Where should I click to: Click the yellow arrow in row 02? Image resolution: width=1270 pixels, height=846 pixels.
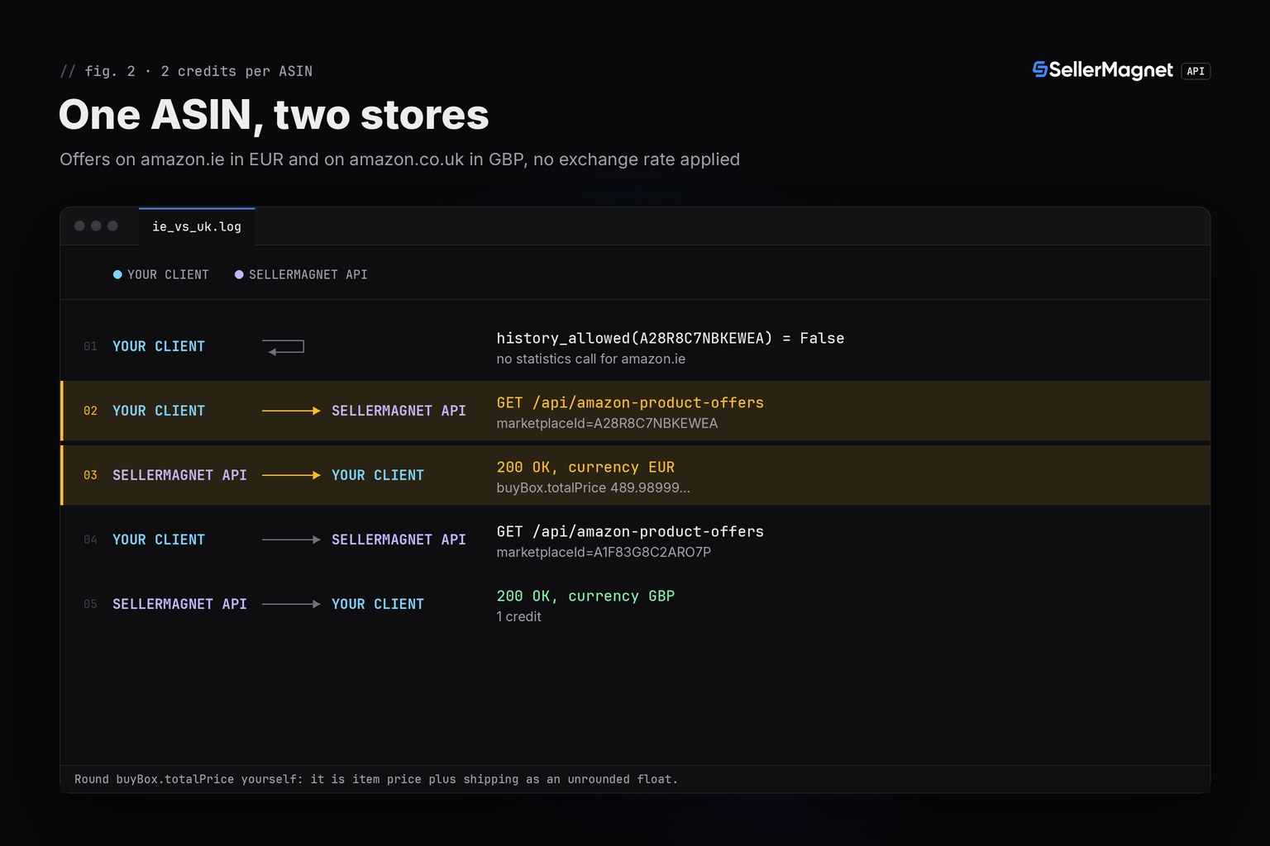291,411
